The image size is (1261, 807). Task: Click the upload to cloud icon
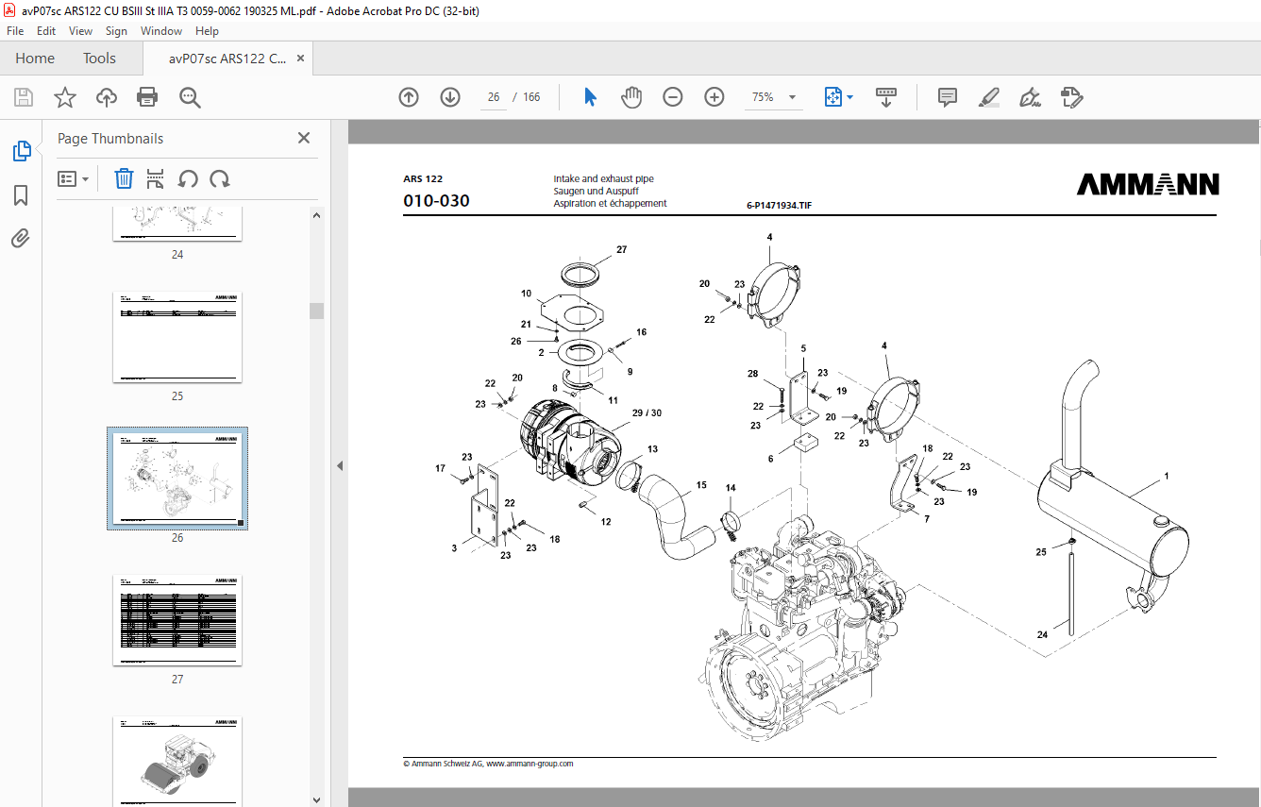107,97
